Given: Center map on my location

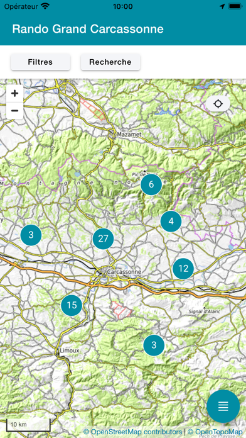Looking at the screenshot, I should [x=218, y=104].
